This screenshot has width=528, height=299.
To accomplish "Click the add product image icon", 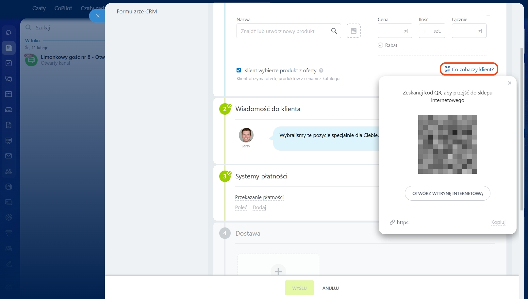I will pyautogui.click(x=354, y=31).
